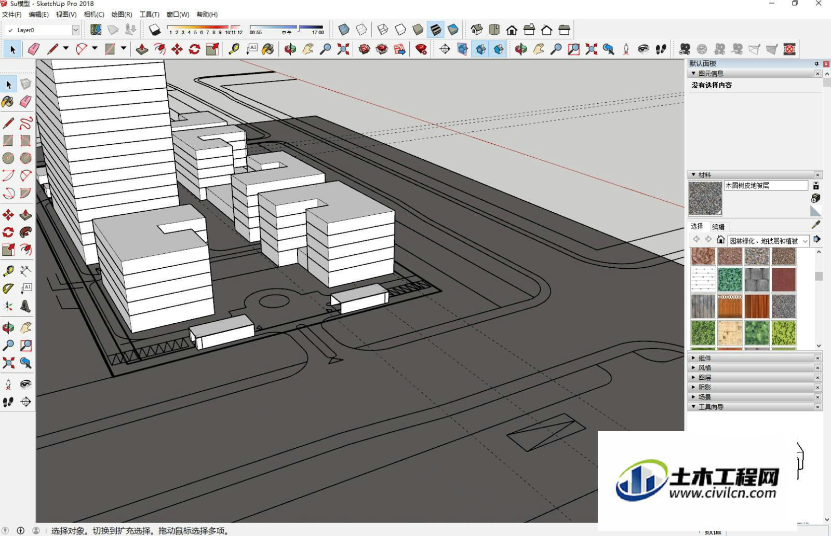
Task: Open the 相机(C) menu
Action: [x=94, y=15]
